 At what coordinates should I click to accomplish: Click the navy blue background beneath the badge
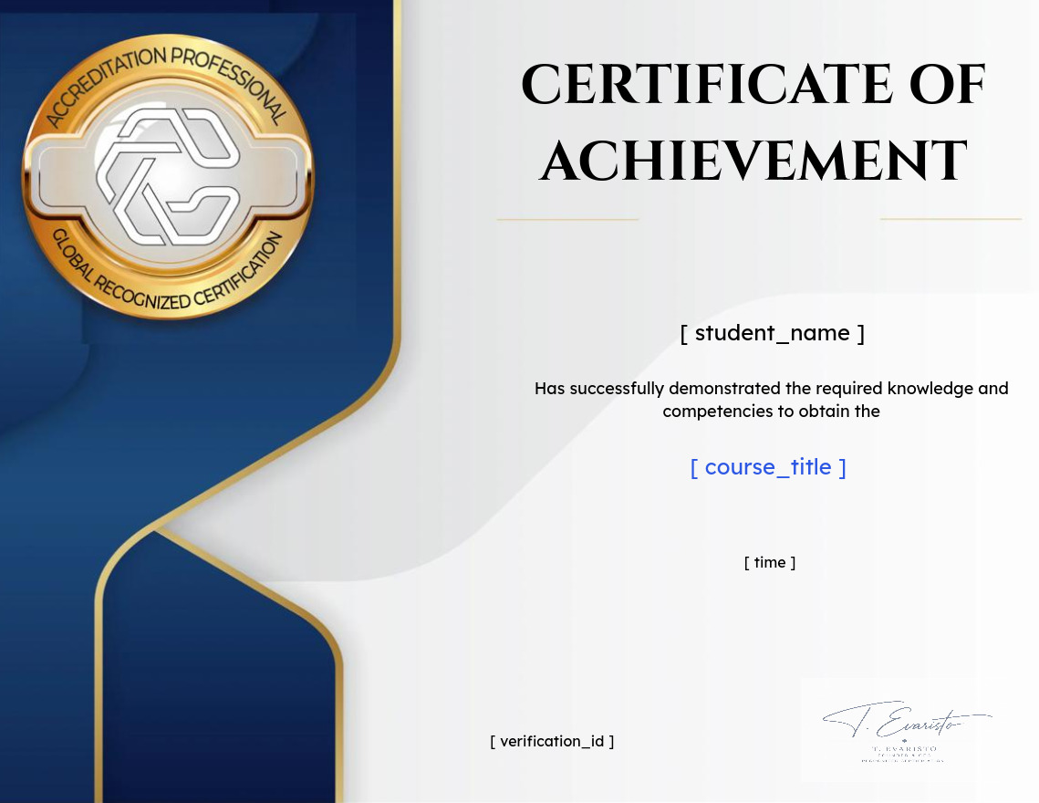click(199, 398)
